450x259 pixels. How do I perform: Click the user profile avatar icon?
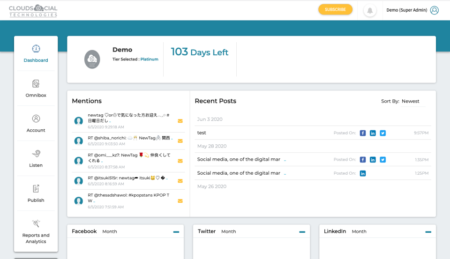434,10
